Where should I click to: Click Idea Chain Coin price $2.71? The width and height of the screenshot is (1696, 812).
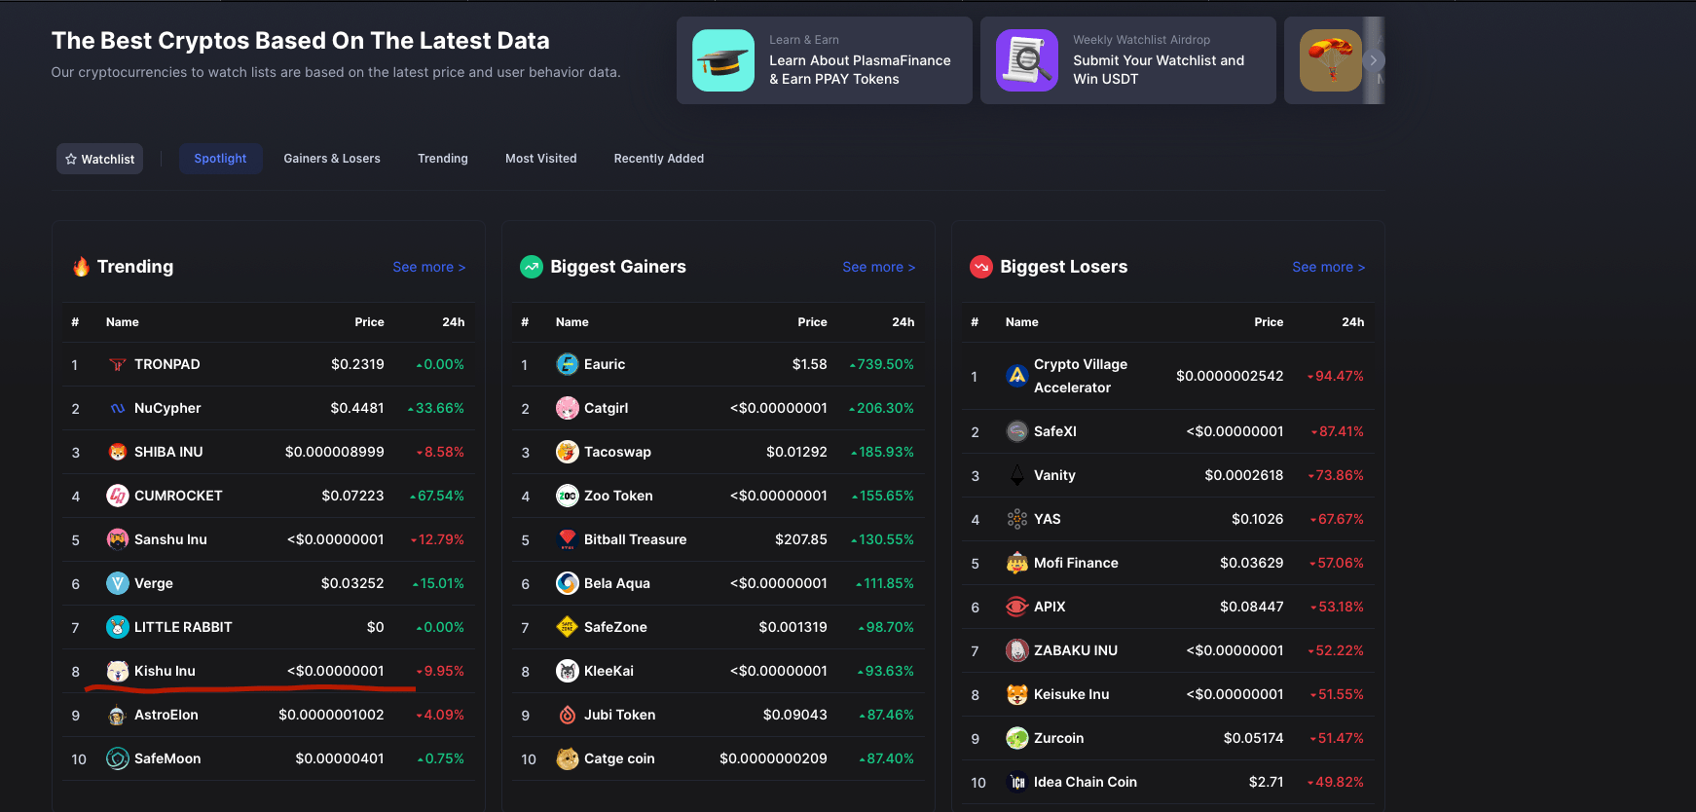pyautogui.click(x=1266, y=782)
